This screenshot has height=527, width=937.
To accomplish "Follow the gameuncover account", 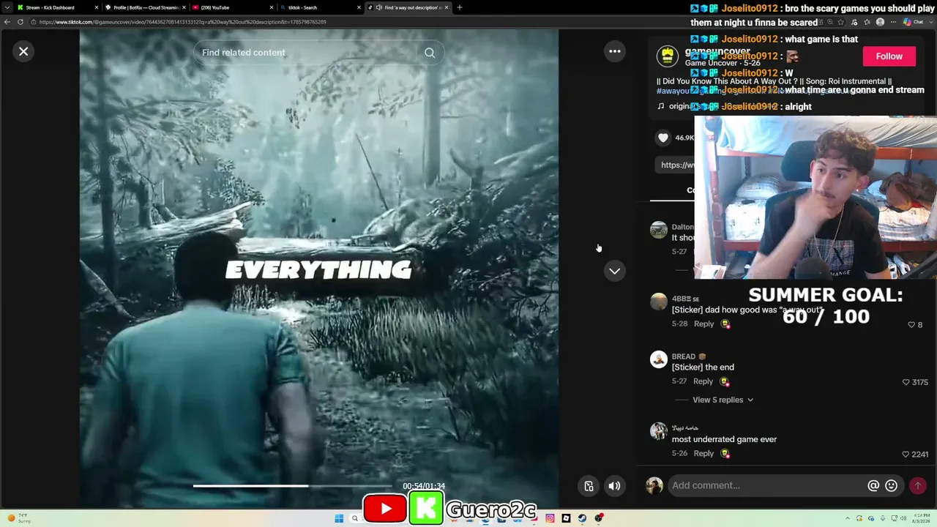I will click(x=889, y=56).
